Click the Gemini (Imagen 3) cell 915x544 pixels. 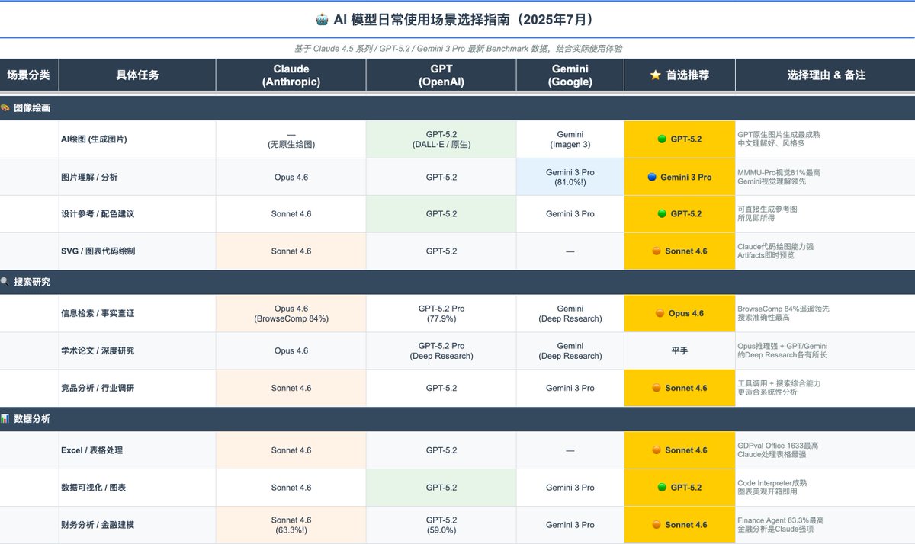[x=570, y=139]
